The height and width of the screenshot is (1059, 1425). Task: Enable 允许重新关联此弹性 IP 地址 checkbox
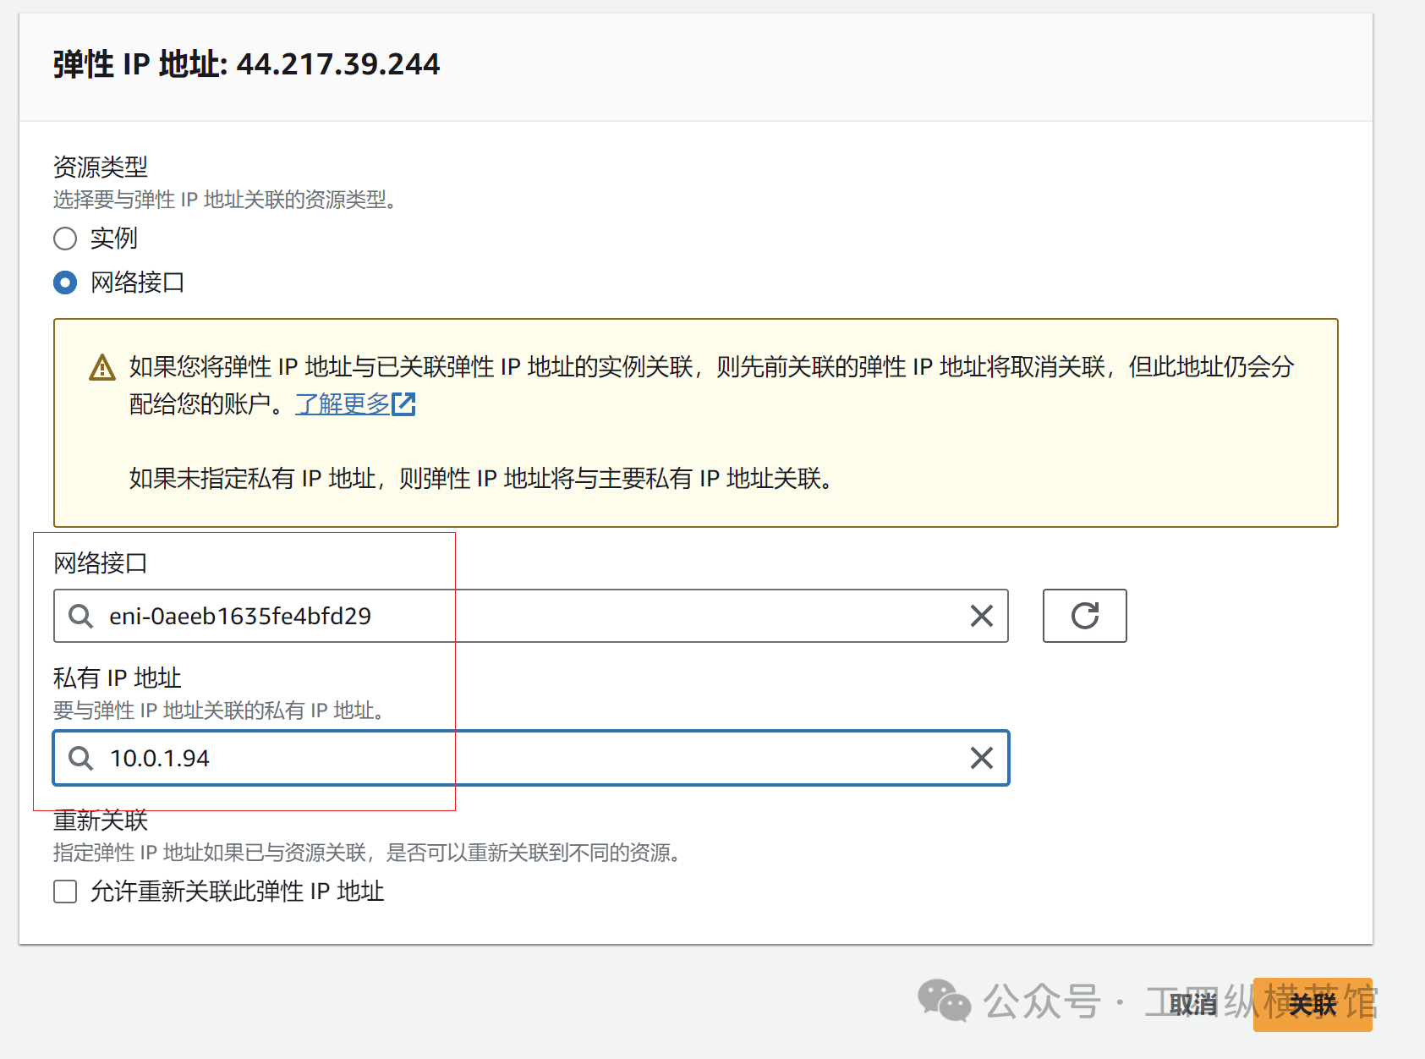(65, 892)
